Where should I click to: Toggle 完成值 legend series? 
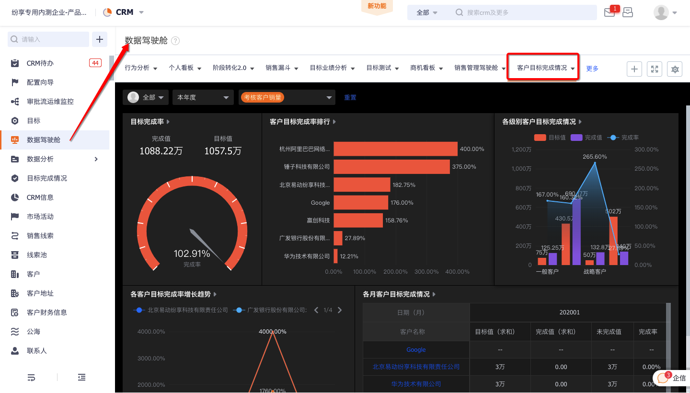[x=586, y=138]
